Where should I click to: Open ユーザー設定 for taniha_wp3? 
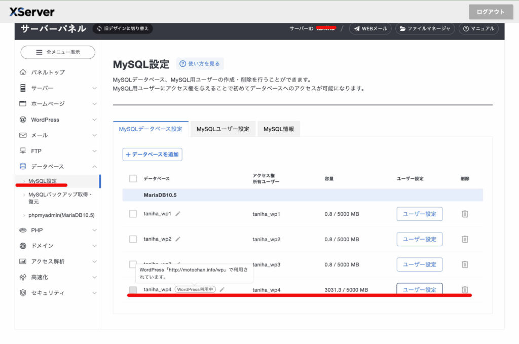tap(419, 264)
